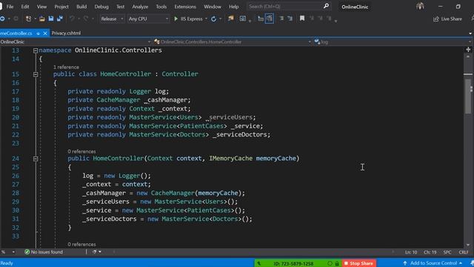Image resolution: width=474 pixels, height=267 pixels.
Task: Click the Refresh browser icon
Action: coord(214,19)
